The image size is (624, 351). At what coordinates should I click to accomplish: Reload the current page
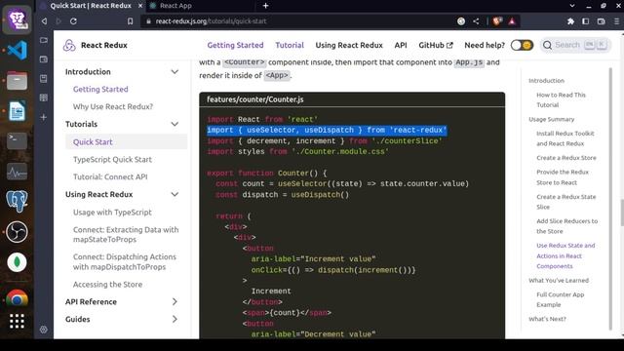pyautogui.click(x=73, y=21)
